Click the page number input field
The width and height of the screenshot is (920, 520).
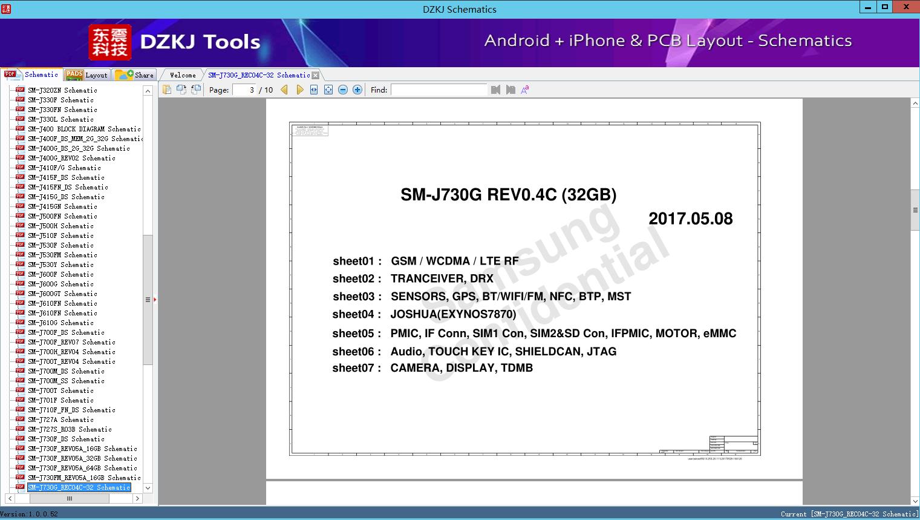point(244,90)
